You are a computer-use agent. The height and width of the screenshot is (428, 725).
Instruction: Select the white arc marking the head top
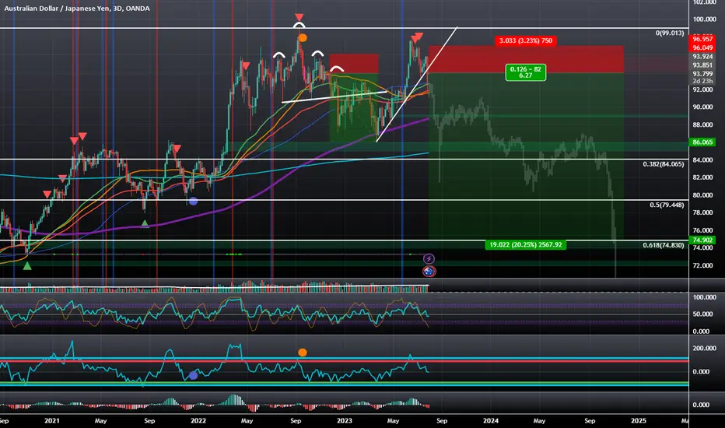click(x=299, y=26)
